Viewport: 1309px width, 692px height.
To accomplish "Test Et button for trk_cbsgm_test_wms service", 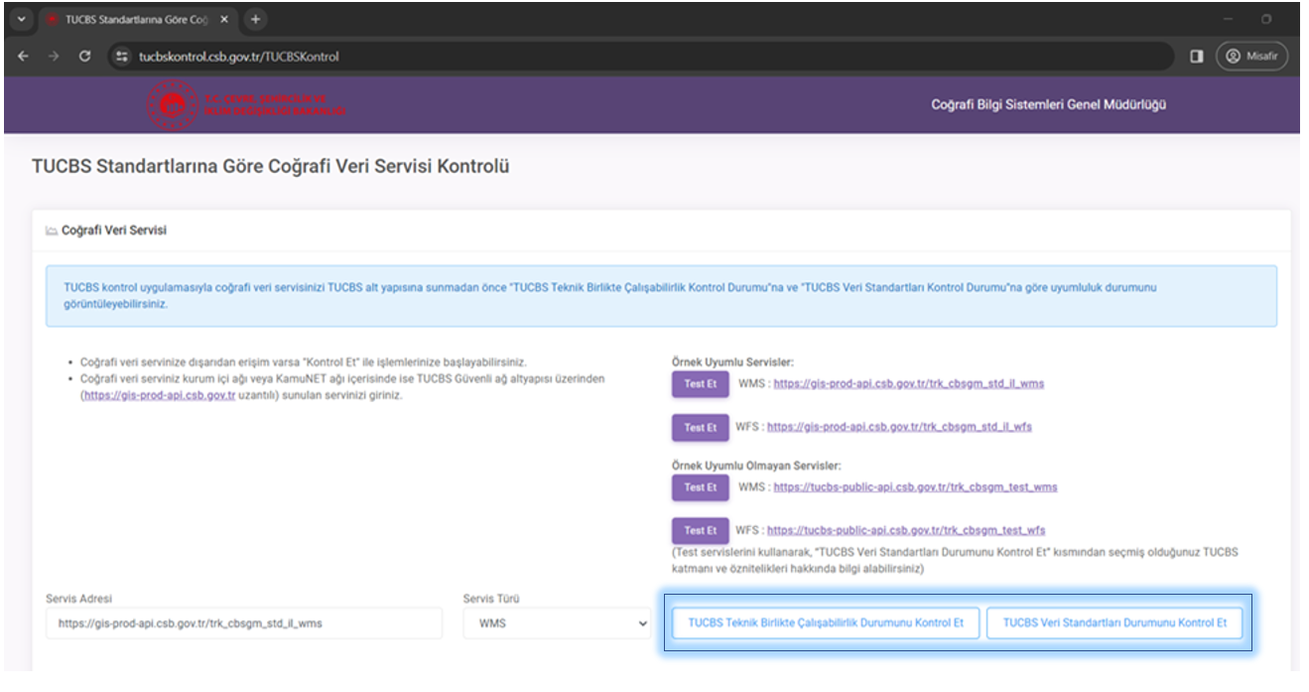I will click(700, 486).
